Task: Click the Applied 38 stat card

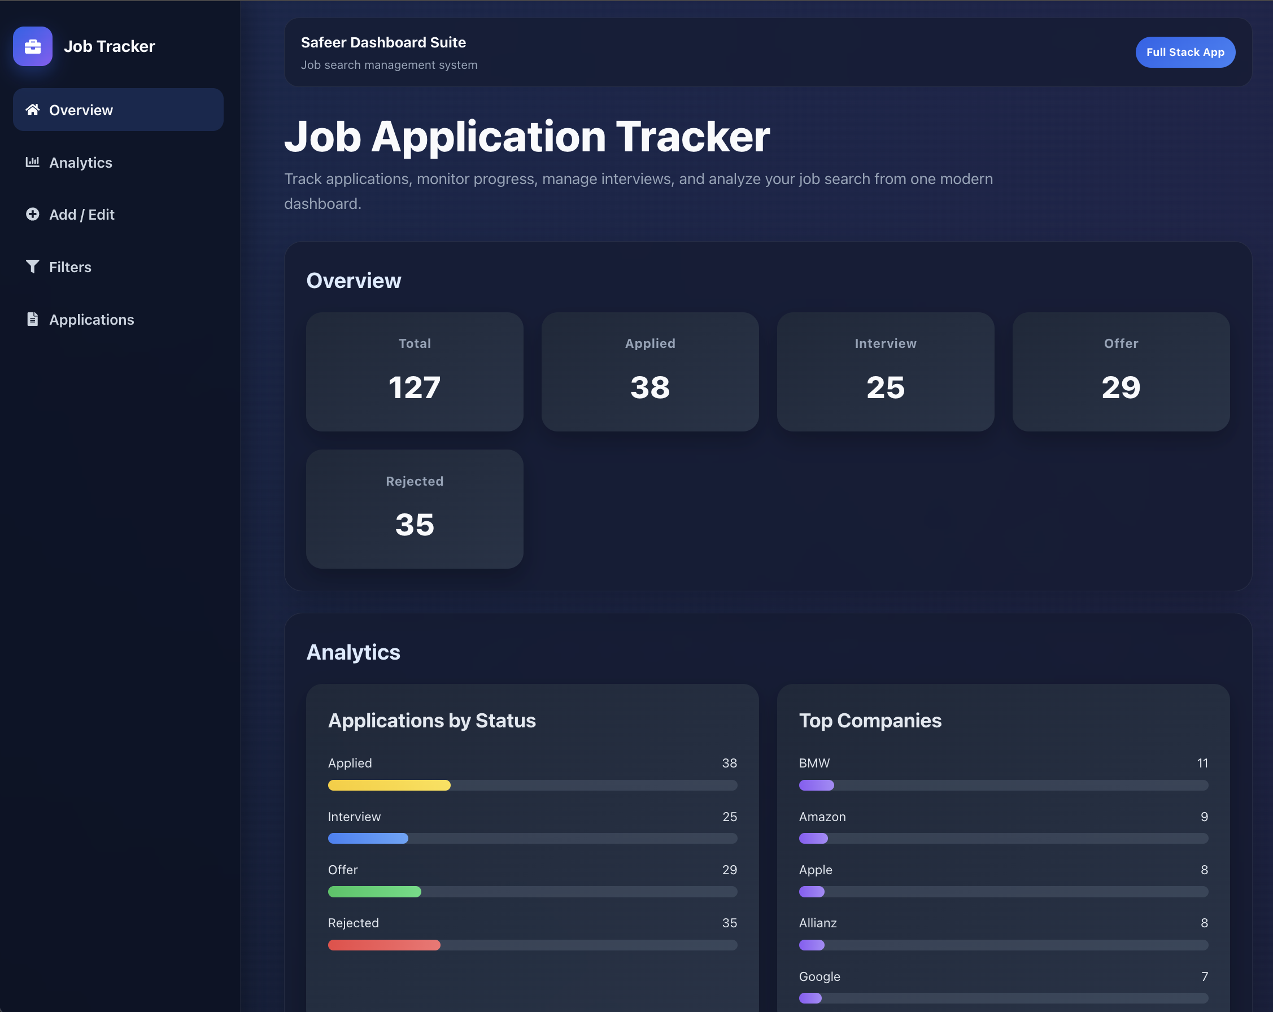Action: (650, 372)
